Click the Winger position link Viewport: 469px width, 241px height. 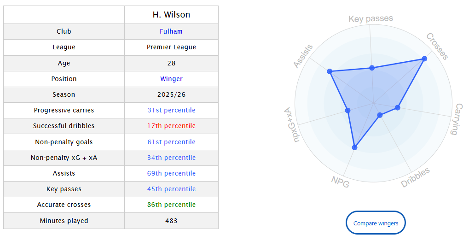click(171, 79)
